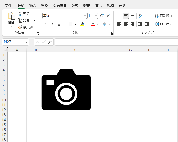Decrease indent
This screenshot has width=178, height=142.
pyautogui.click(x=140, y=24)
